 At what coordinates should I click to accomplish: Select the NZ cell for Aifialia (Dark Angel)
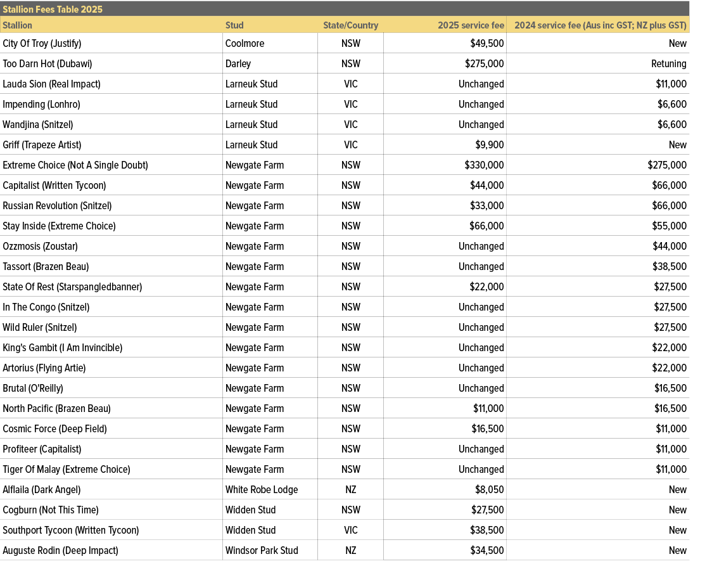(x=351, y=489)
